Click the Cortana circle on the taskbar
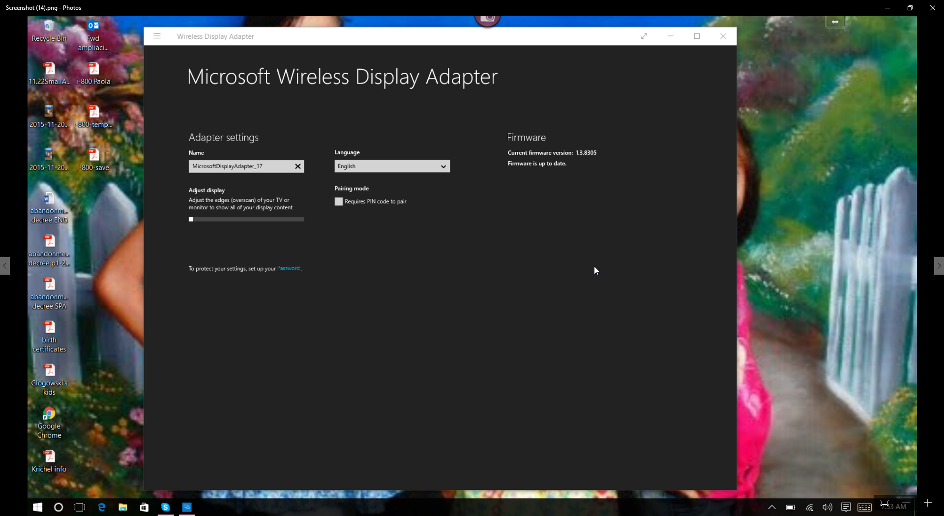Viewport: 944px width, 516px height. tap(59, 507)
